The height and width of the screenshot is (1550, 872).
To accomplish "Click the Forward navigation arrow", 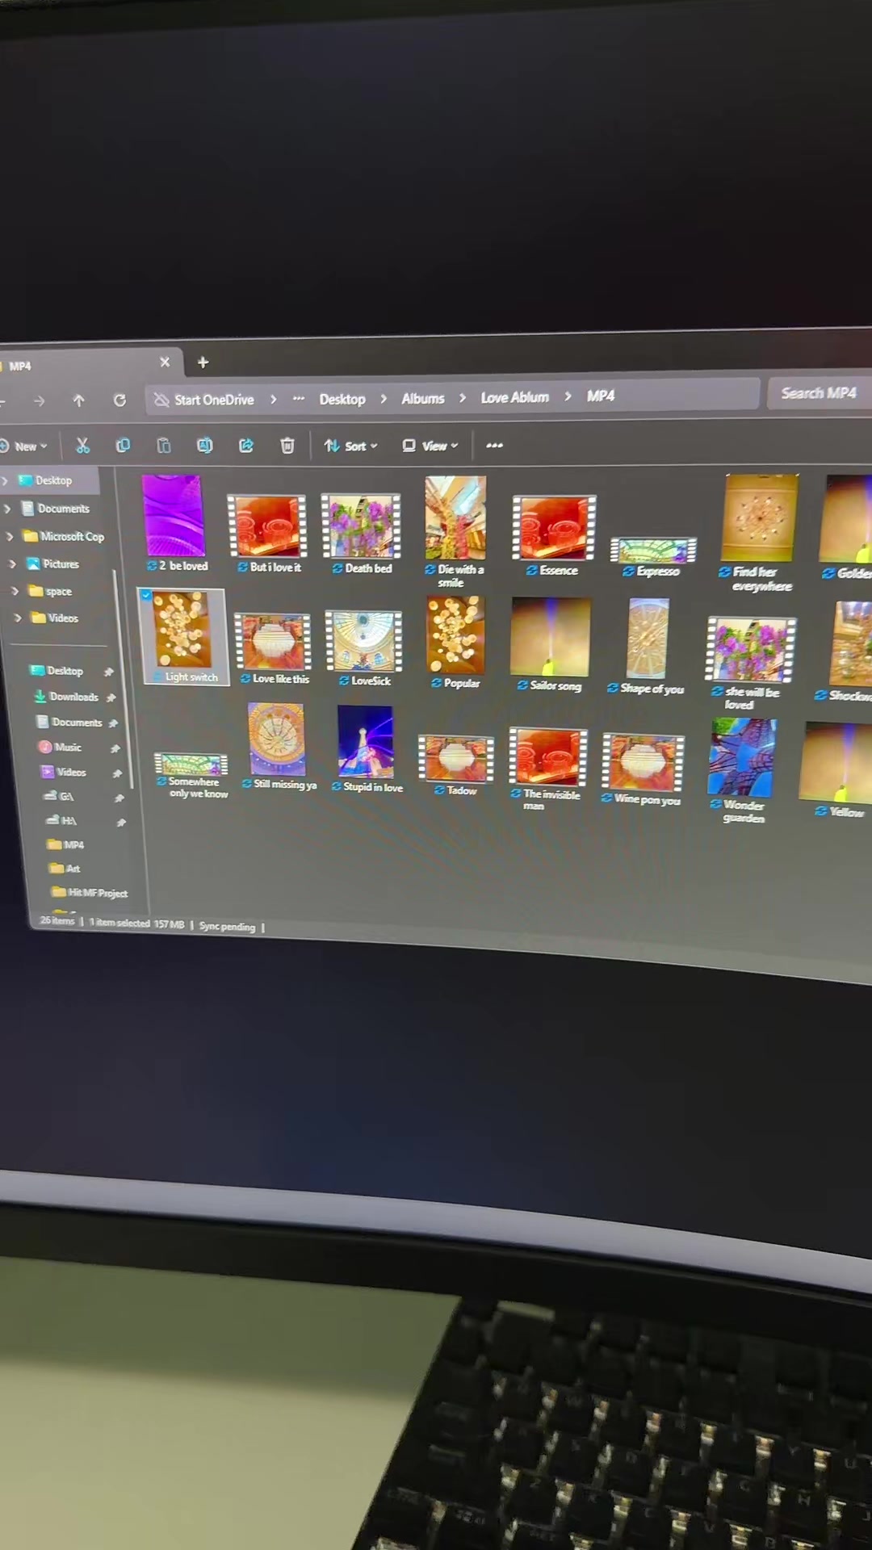I will 39,400.
